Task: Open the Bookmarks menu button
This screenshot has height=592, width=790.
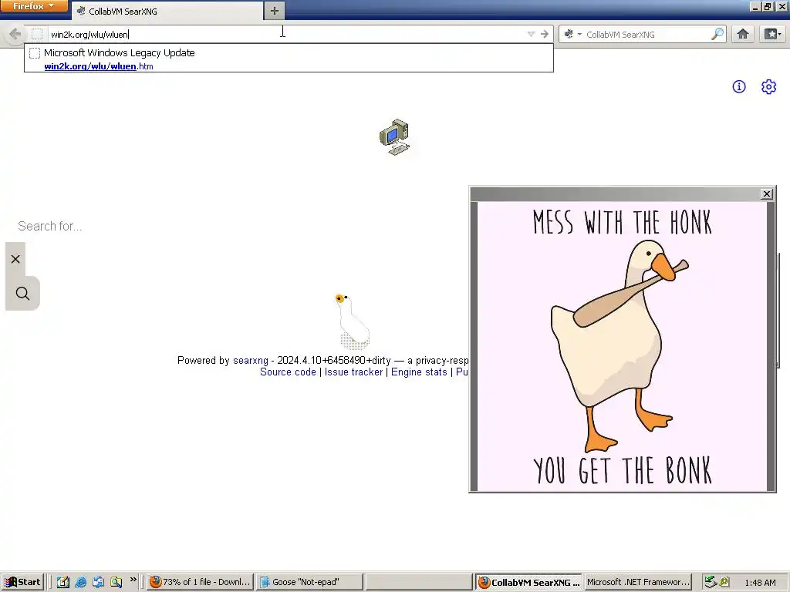Action: coord(773,34)
